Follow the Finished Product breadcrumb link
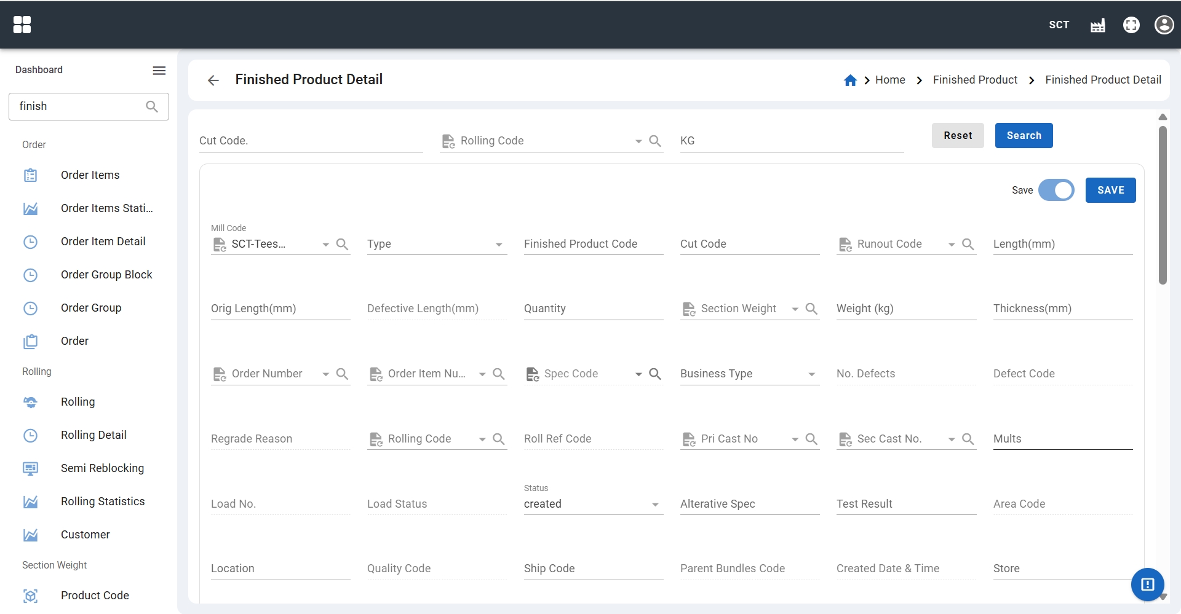Screen dimensions: 1181x614 pyautogui.click(x=975, y=80)
